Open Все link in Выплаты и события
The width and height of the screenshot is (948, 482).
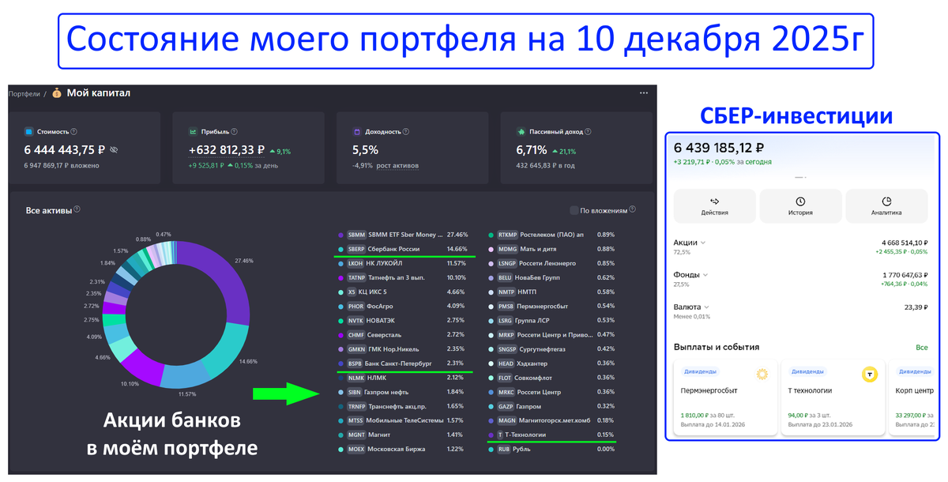pyautogui.click(x=921, y=347)
